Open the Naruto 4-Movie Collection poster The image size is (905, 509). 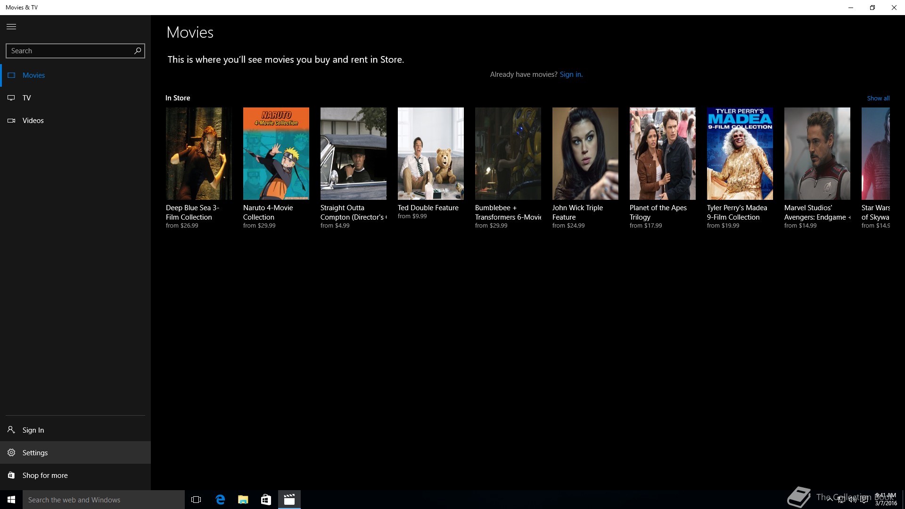tap(276, 153)
